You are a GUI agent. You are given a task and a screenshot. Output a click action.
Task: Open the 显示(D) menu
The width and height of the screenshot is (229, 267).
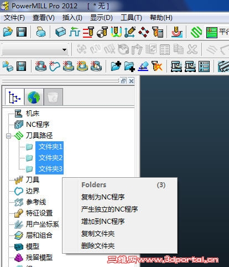pyautogui.click(x=101, y=18)
